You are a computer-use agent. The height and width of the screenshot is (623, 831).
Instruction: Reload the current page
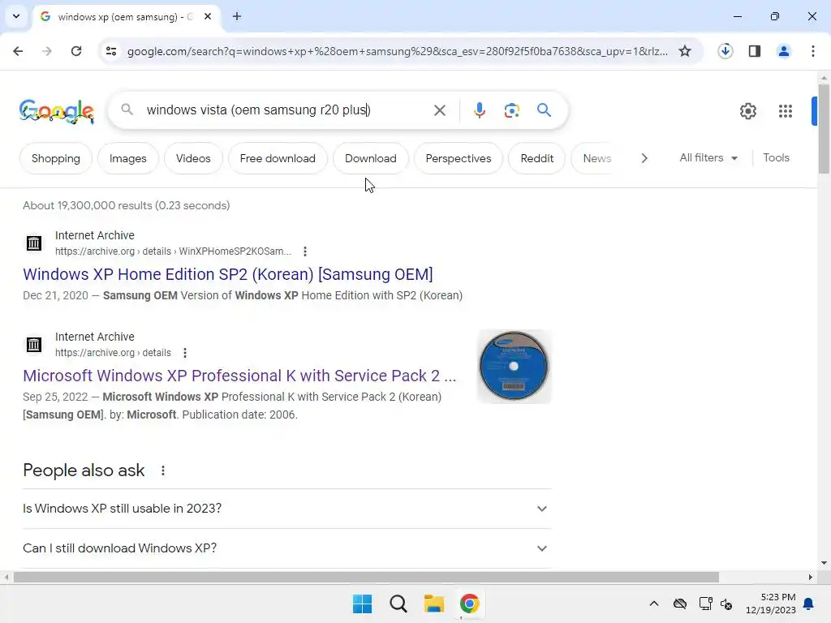pyautogui.click(x=76, y=51)
